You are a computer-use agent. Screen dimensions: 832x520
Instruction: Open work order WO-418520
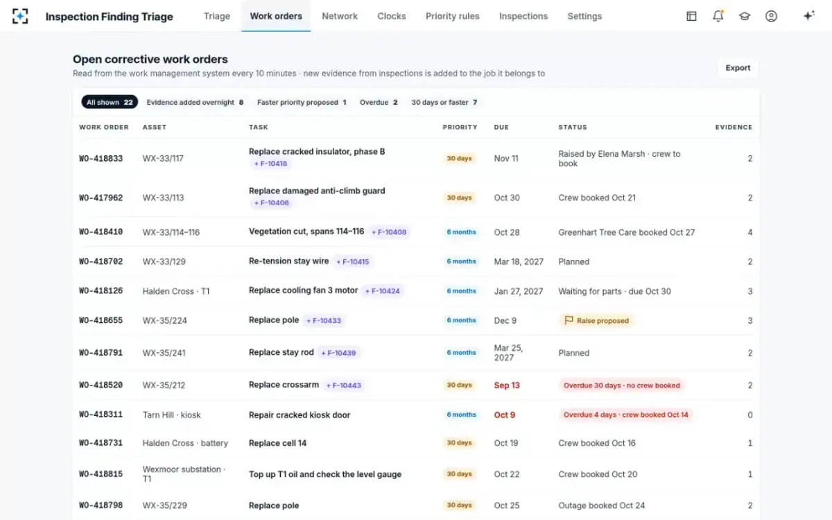tap(101, 385)
